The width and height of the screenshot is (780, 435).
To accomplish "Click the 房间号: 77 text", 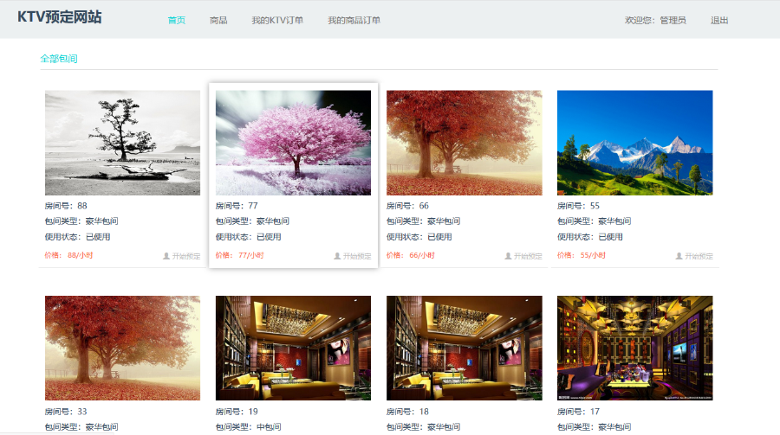I will [237, 206].
